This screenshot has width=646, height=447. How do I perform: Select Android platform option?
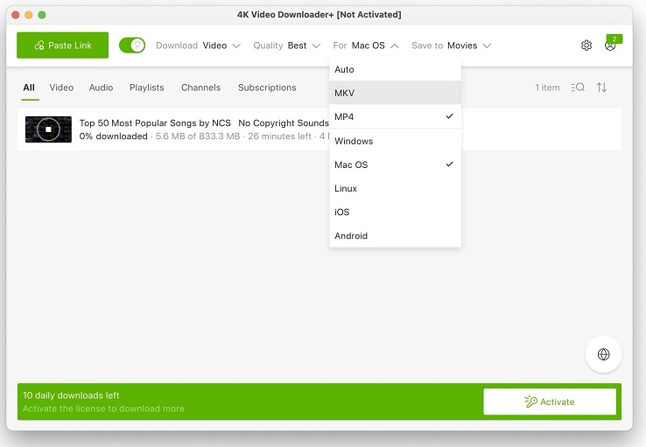[x=395, y=235]
